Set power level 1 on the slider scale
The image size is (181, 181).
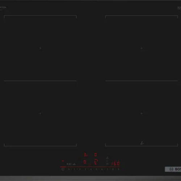69,169
